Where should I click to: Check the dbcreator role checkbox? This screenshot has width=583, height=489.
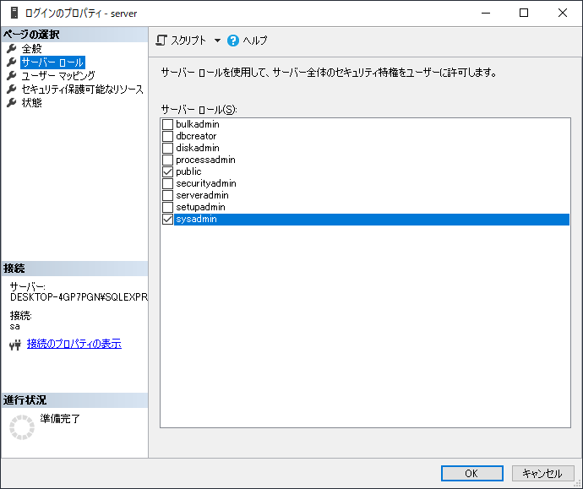point(167,136)
